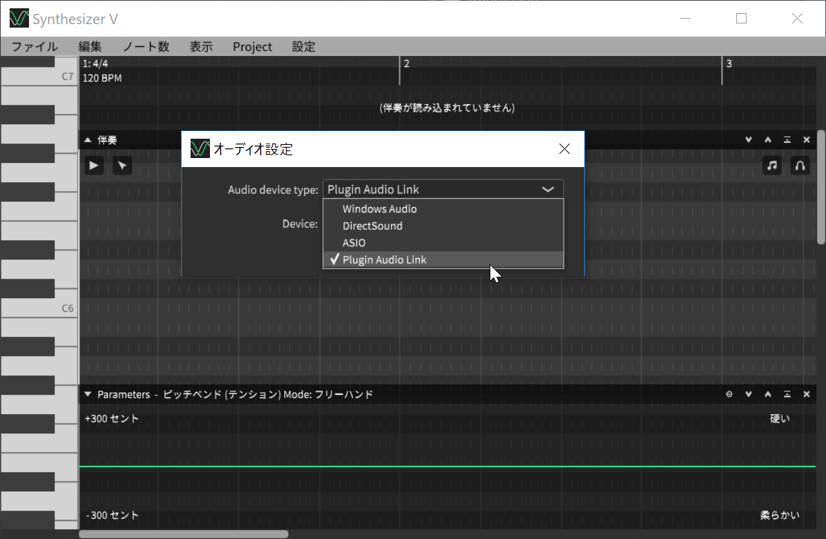This screenshot has width=826, height=539.
Task: Move the Parameters panel down arrow
Action: pyautogui.click(x=749, y=394)
